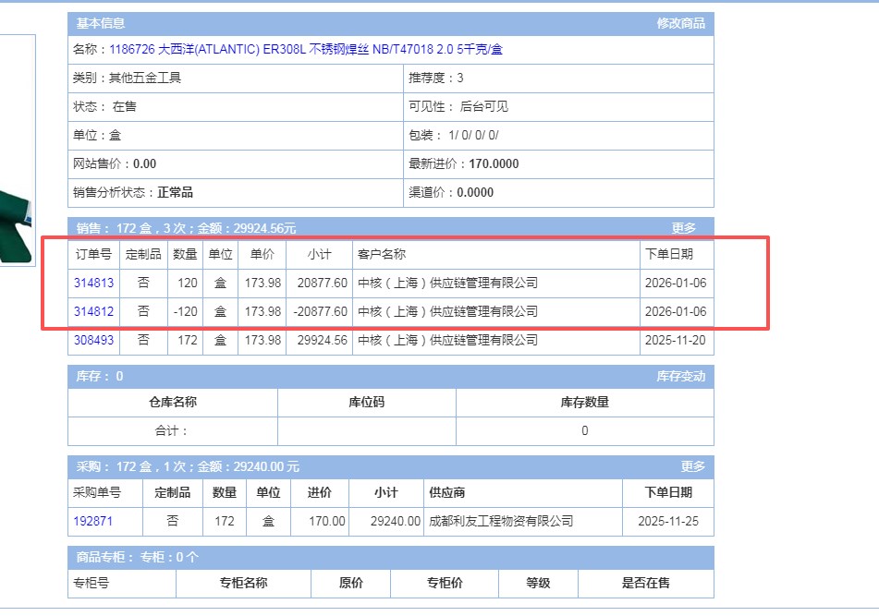The width and height of the screenshot is (879, 616).
Task: Click the 专柜号 column header
Action: (92, 583)
